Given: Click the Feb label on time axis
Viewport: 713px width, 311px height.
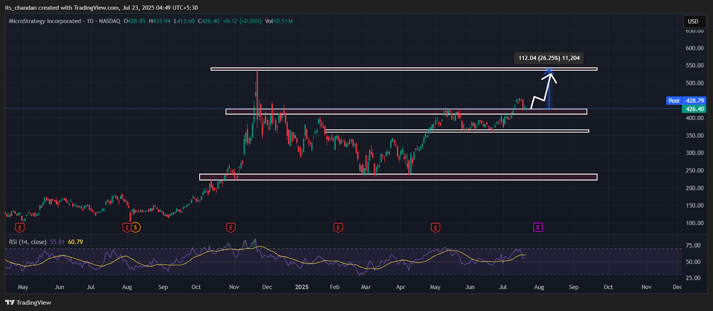Looking at the screenshot, I should pos(335,287).
